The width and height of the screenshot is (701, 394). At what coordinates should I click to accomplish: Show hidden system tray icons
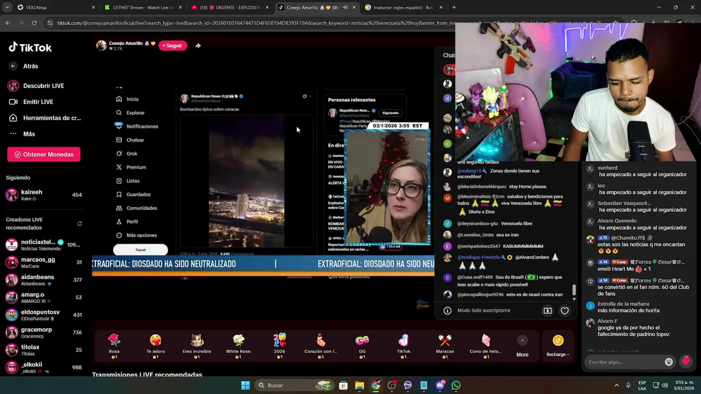(x=616, y=385)
